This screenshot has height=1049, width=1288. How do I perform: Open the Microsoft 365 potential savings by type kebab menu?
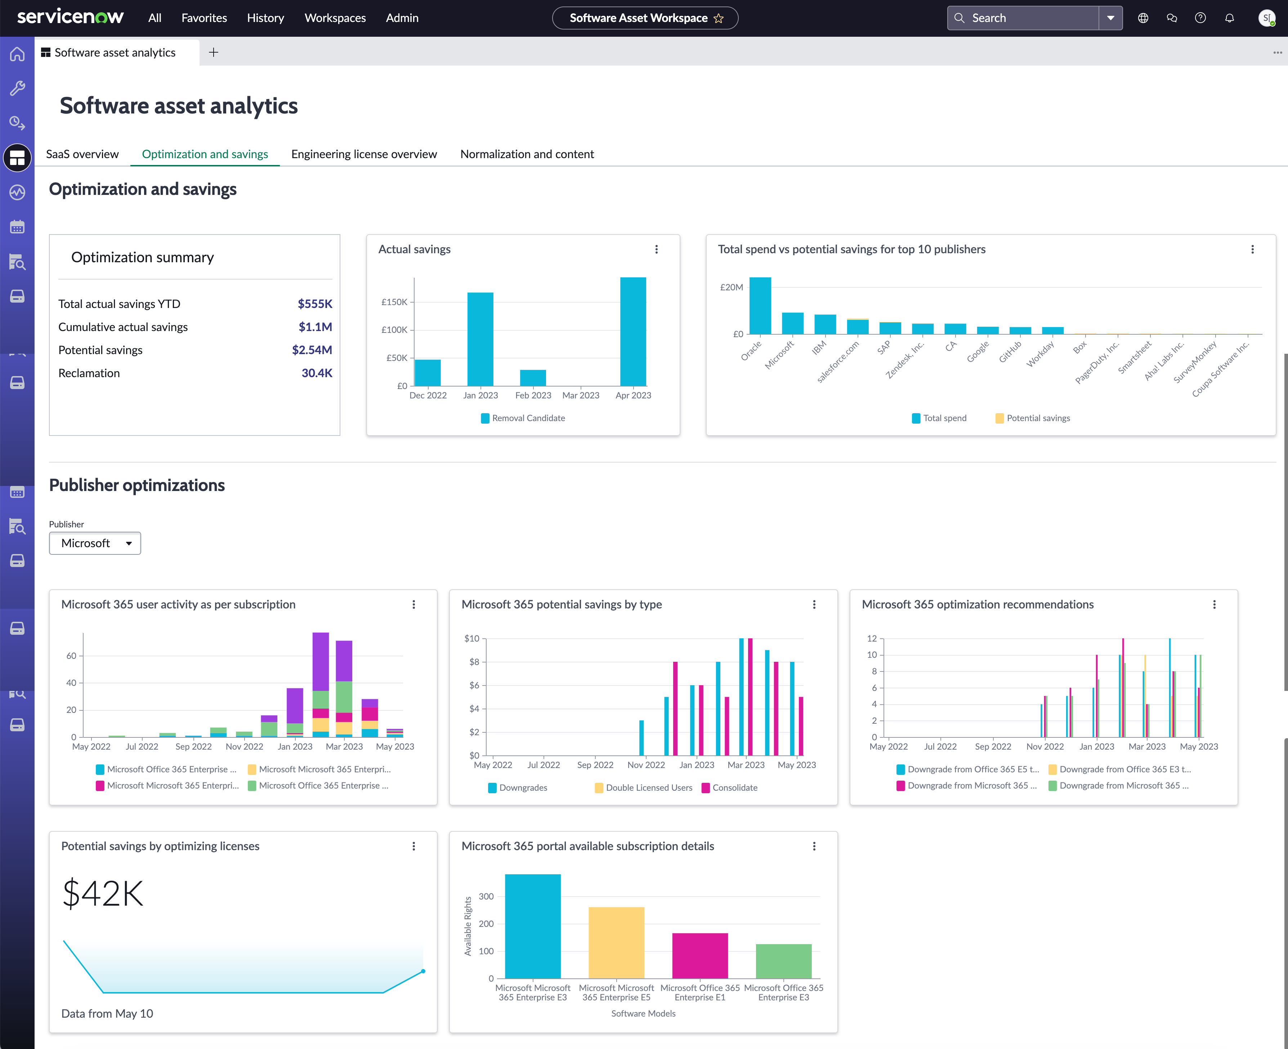tap(814, 604)
